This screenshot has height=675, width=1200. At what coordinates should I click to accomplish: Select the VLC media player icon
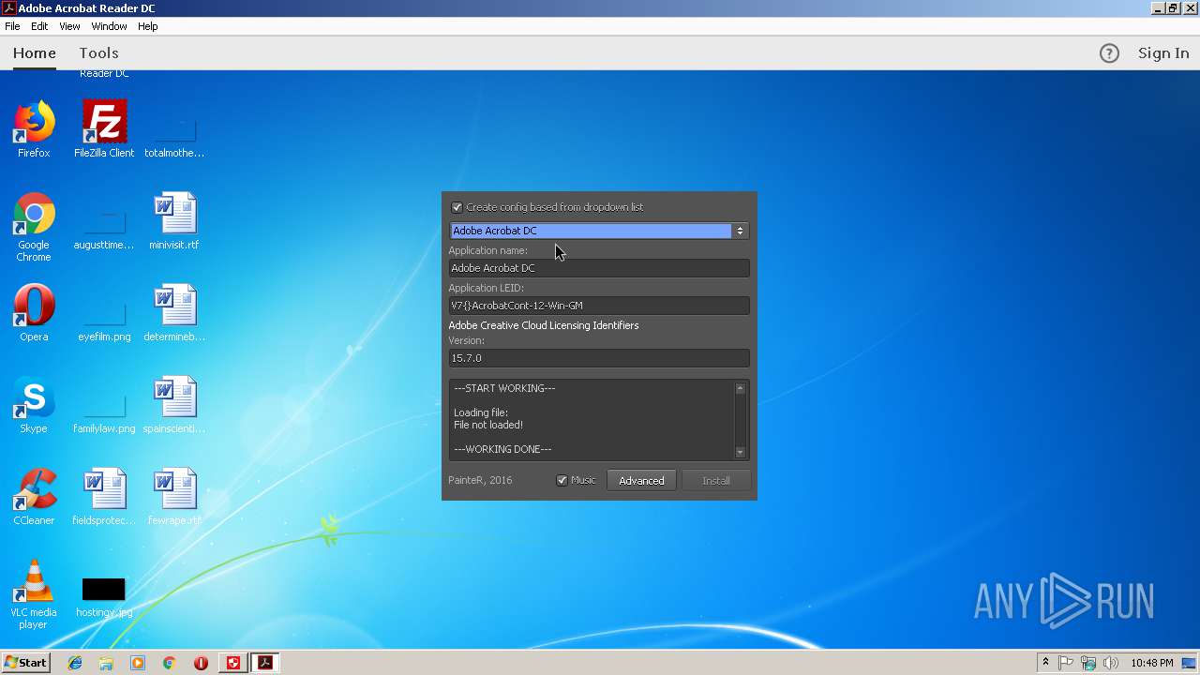[x=34, y=594]
